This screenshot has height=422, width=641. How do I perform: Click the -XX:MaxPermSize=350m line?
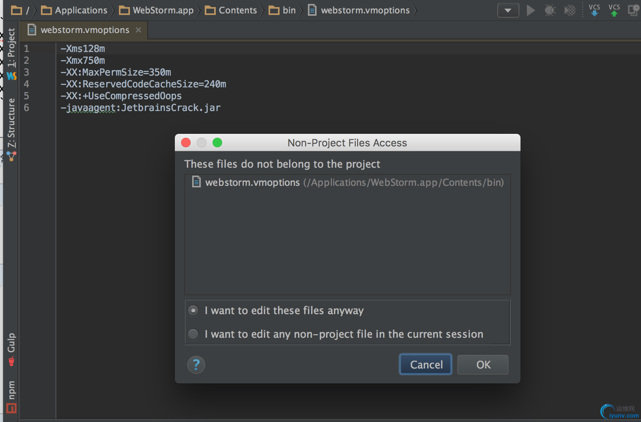[116, 72]
